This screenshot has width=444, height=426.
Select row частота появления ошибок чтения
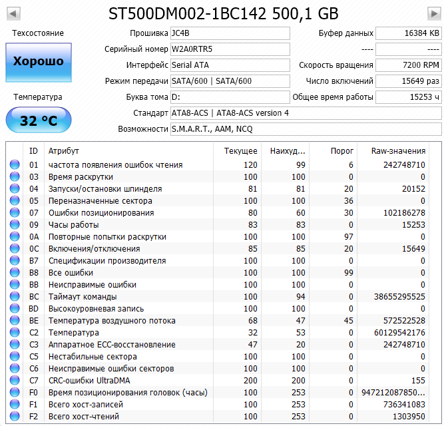click(x=218, y=164)
